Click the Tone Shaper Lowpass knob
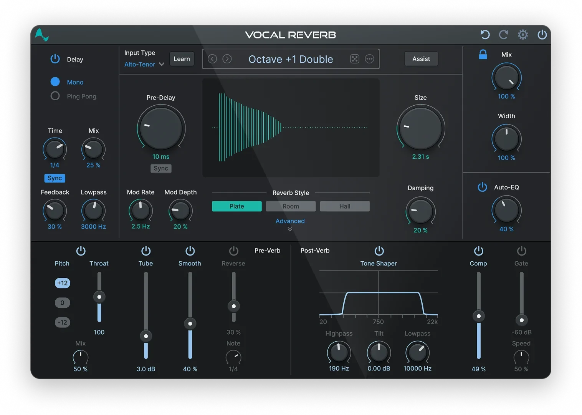Viewport: 582px width, 415px height. tap(417, 352)
